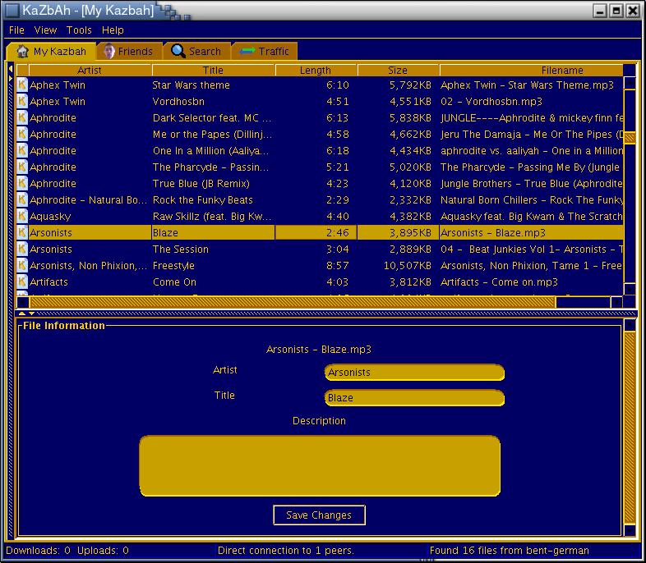Click the 10,507KB size cell
Image resolution: width=646 pixels, height=563 pixels.
pyautogui.click(x=398, y=266)
